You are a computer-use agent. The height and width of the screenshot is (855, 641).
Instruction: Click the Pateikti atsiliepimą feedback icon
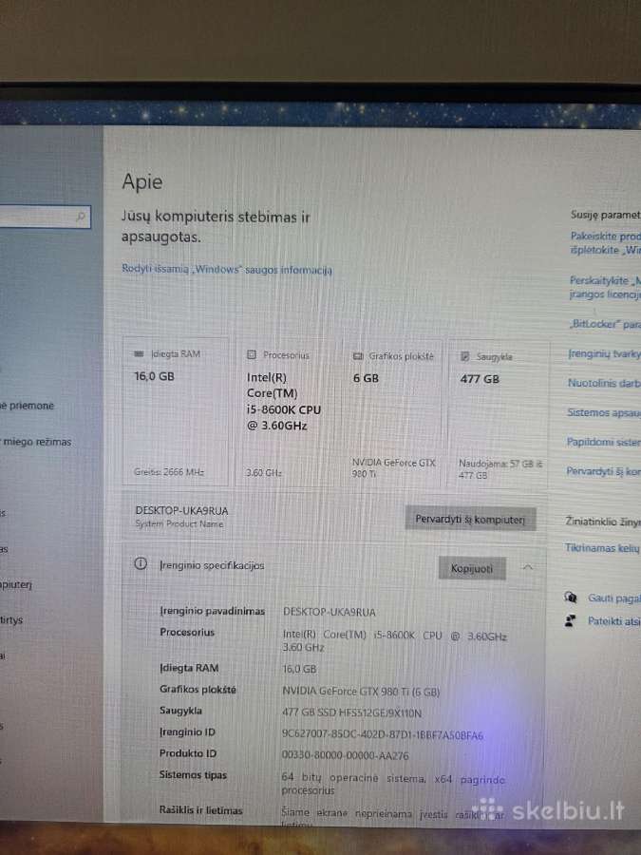[x=570, y=620]
